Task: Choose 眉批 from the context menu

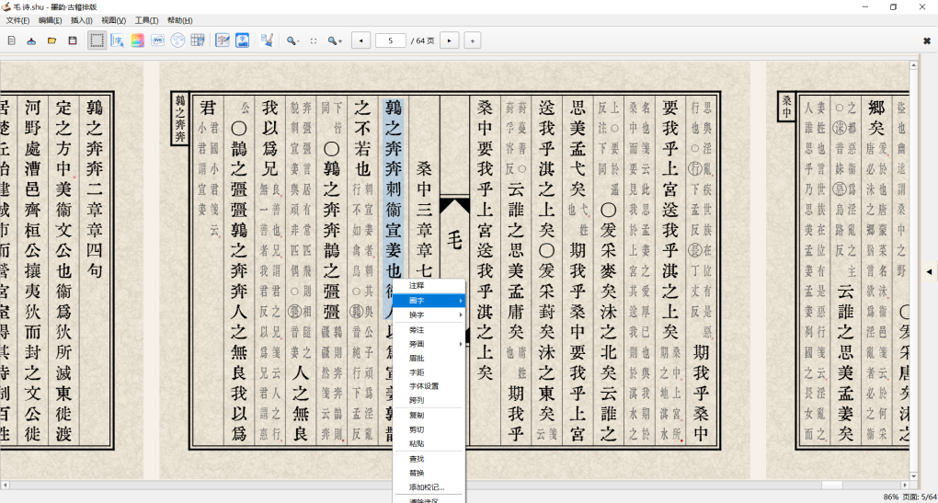Action: (429, 359)
